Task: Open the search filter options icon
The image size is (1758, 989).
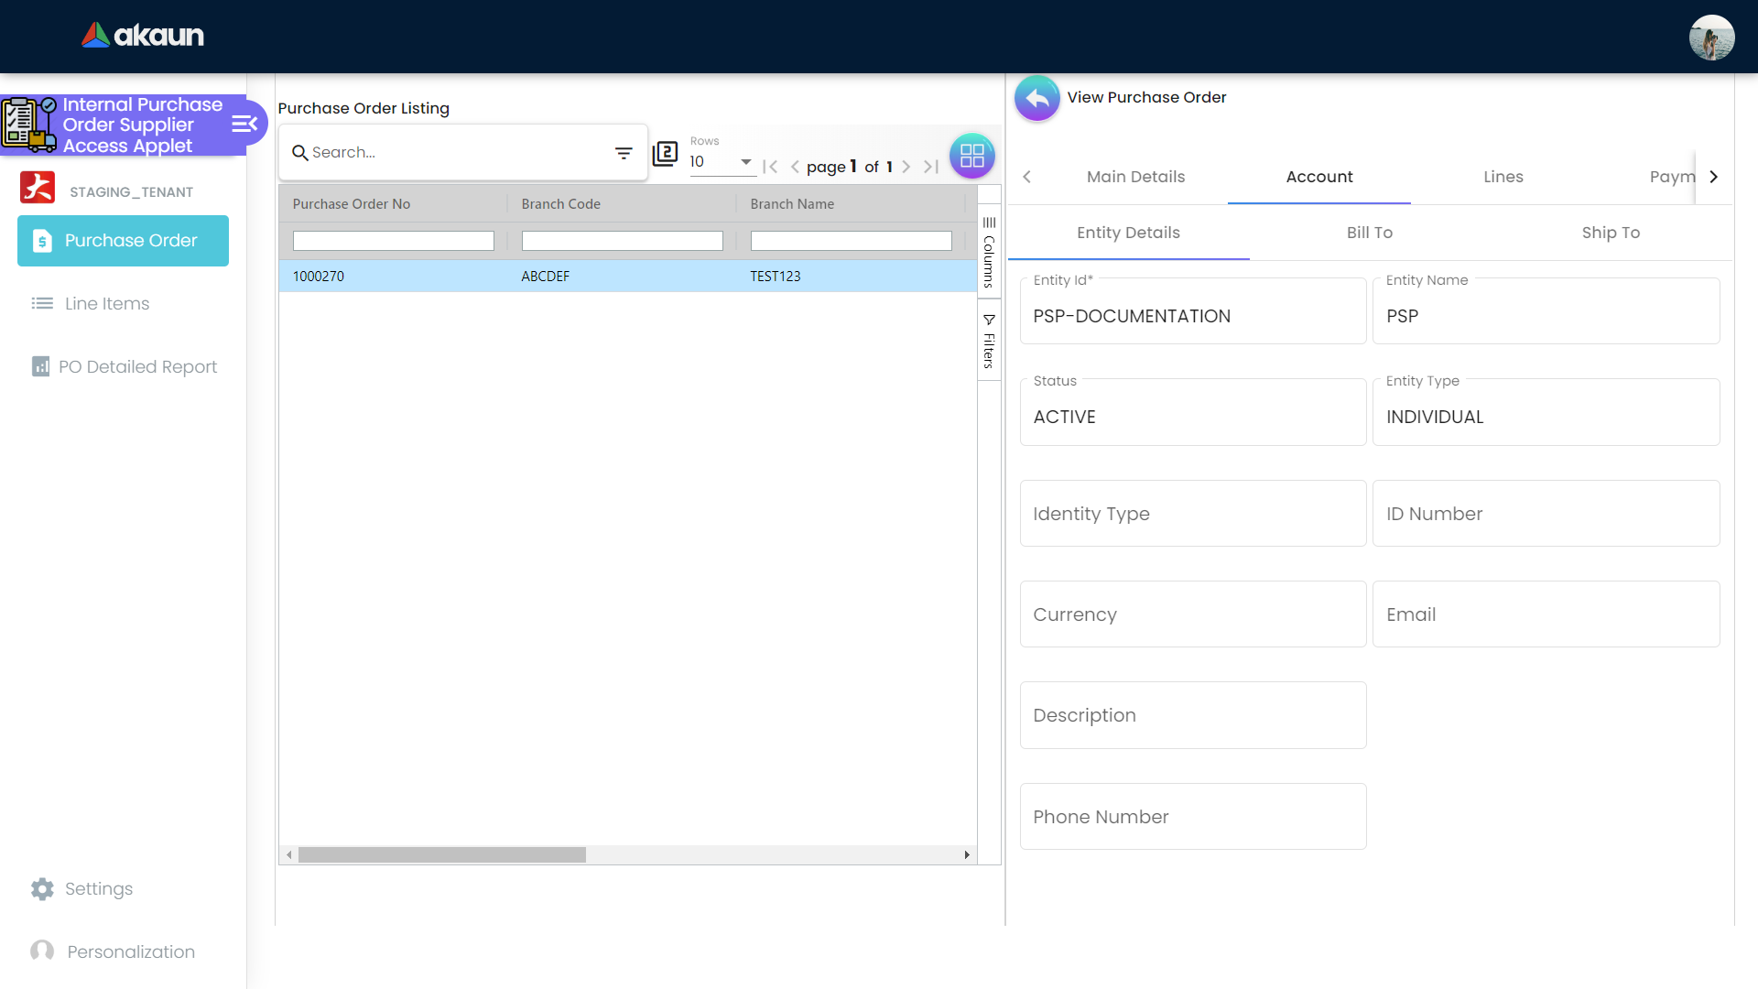Action: [x=624, y=153]
